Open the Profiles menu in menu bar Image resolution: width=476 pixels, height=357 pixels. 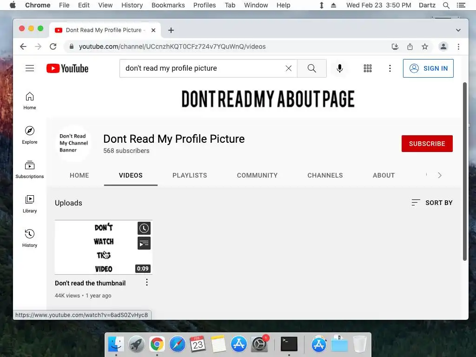coord(205,5)
